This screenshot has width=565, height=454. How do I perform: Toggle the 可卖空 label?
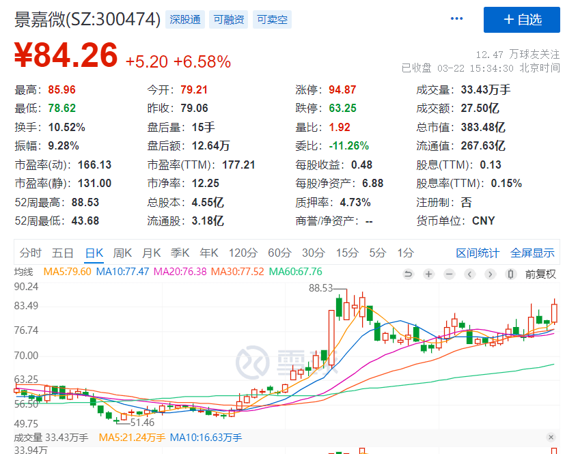point(271,20)
